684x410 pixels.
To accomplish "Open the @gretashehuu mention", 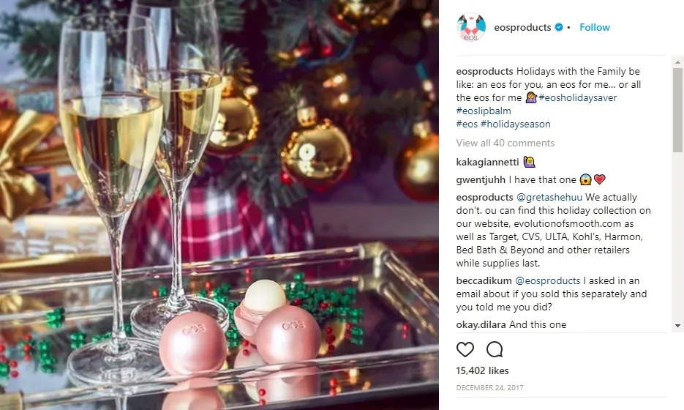I will point(549,197).
